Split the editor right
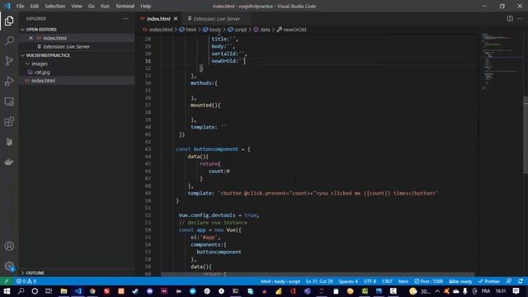528x297 pixels. [510, 18]
